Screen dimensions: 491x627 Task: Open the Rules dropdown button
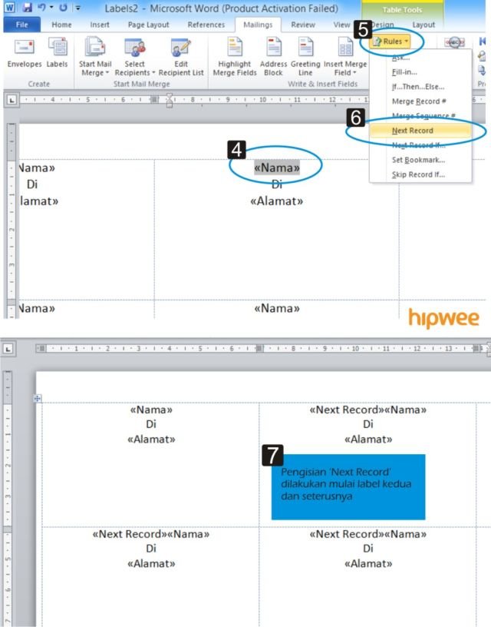pyautogui.click(x=390, y=41)
